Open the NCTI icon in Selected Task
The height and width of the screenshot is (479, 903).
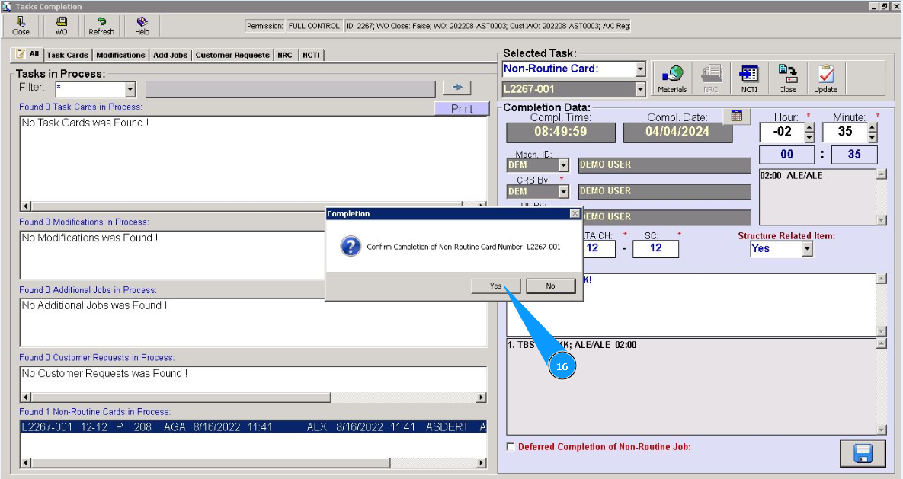[749, 78]
